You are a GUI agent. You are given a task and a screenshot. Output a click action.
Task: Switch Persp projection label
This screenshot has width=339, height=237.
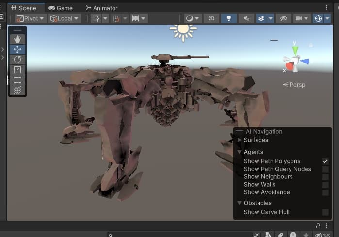pos(294,85)
